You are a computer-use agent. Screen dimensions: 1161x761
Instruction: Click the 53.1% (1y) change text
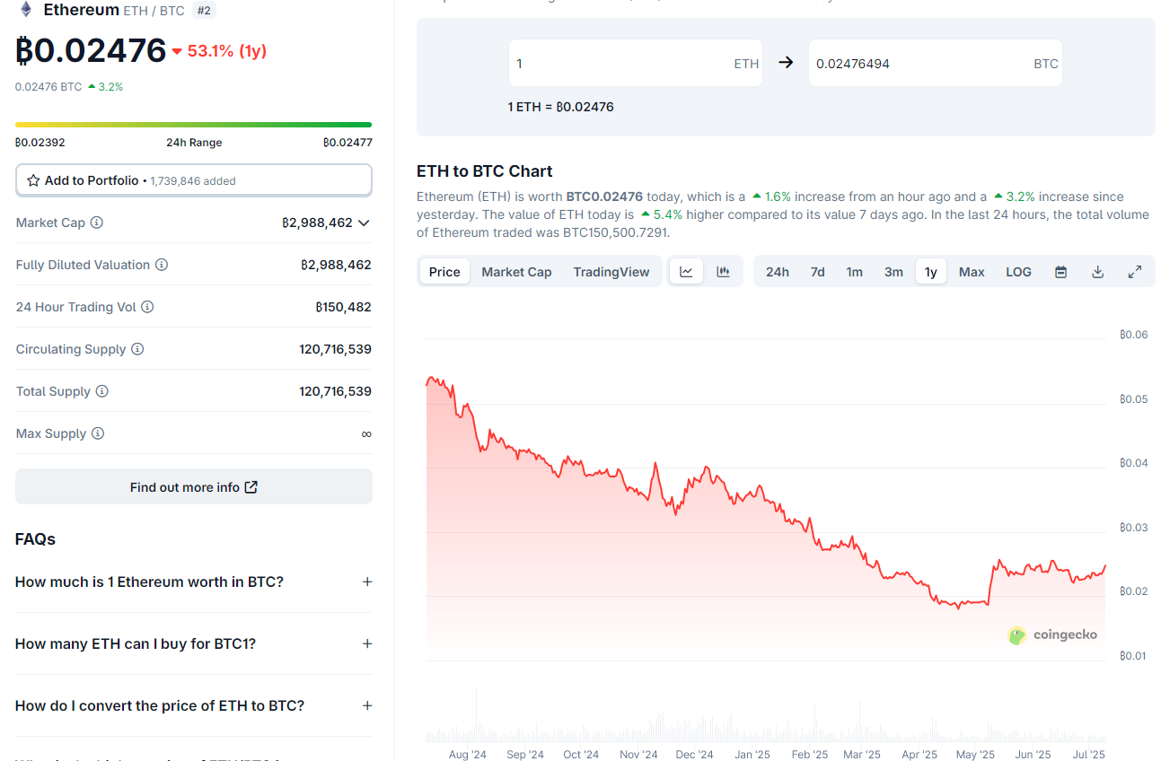point(226,51)
